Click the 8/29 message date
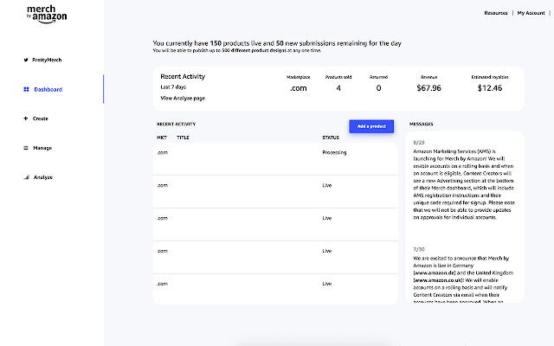The height and width of the screenshot is (346, 554). (419, 143)
